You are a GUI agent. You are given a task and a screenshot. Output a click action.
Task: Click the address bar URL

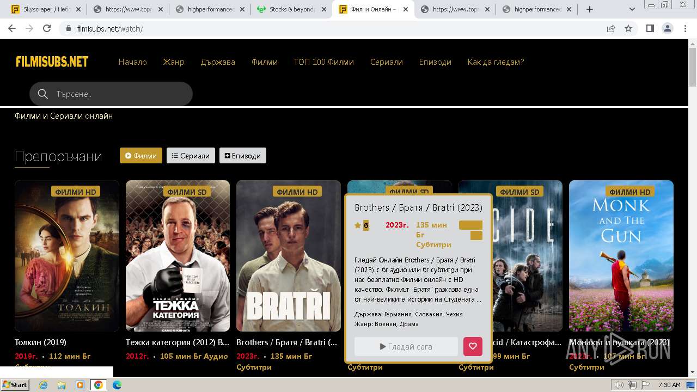pyautogui.click(x=111, y=28)
